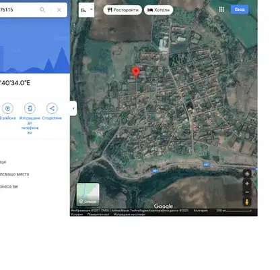Click the coordinates heading ending 40'34.0"E
280x270 pixels.
point(15,83)
